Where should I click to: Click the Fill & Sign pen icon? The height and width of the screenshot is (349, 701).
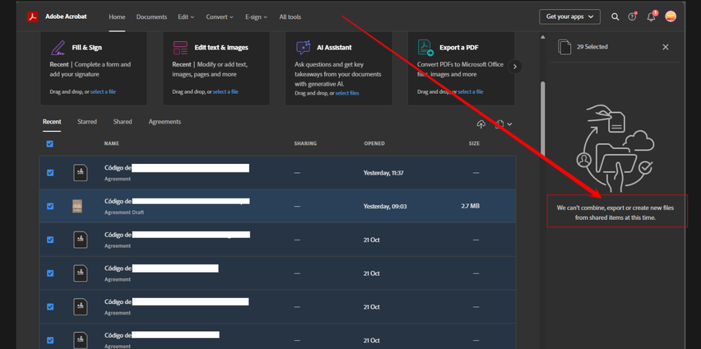[x=58, y=48]
